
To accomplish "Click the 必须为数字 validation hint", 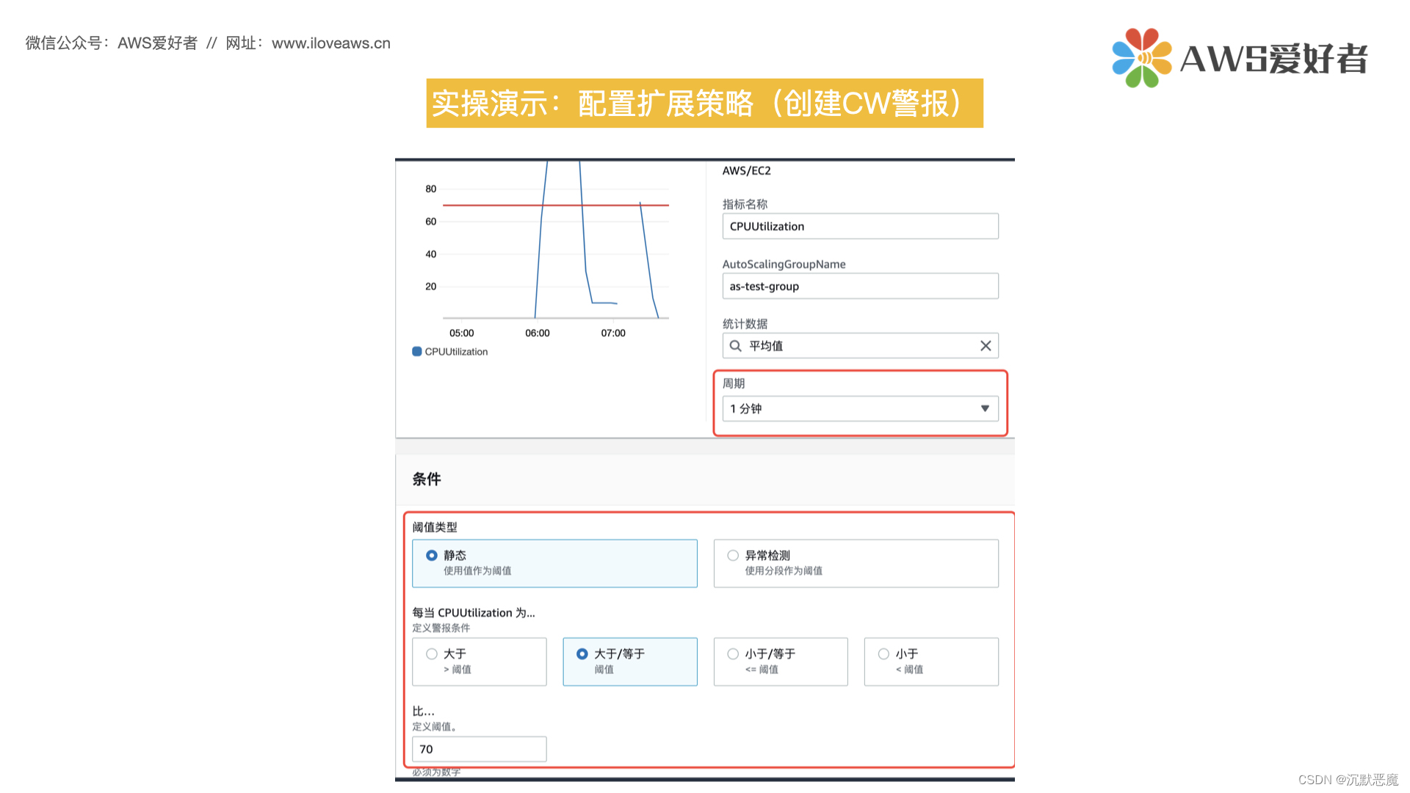I will click(436, 772).
